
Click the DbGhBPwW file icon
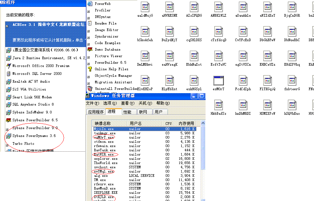[268, 31]
